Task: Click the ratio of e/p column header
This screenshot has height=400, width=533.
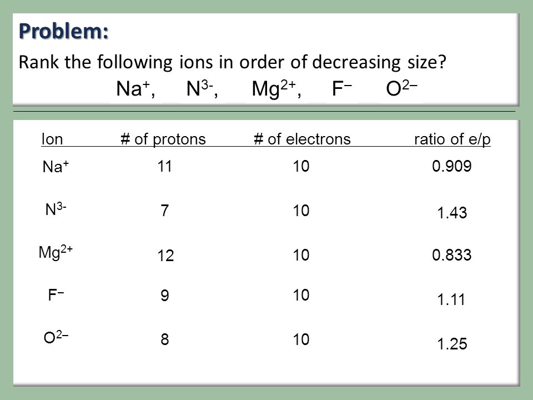Action: click(452, 139)
